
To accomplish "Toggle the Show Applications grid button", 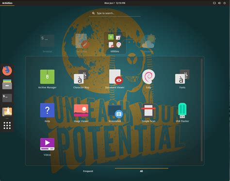I will tap(7, 126).
